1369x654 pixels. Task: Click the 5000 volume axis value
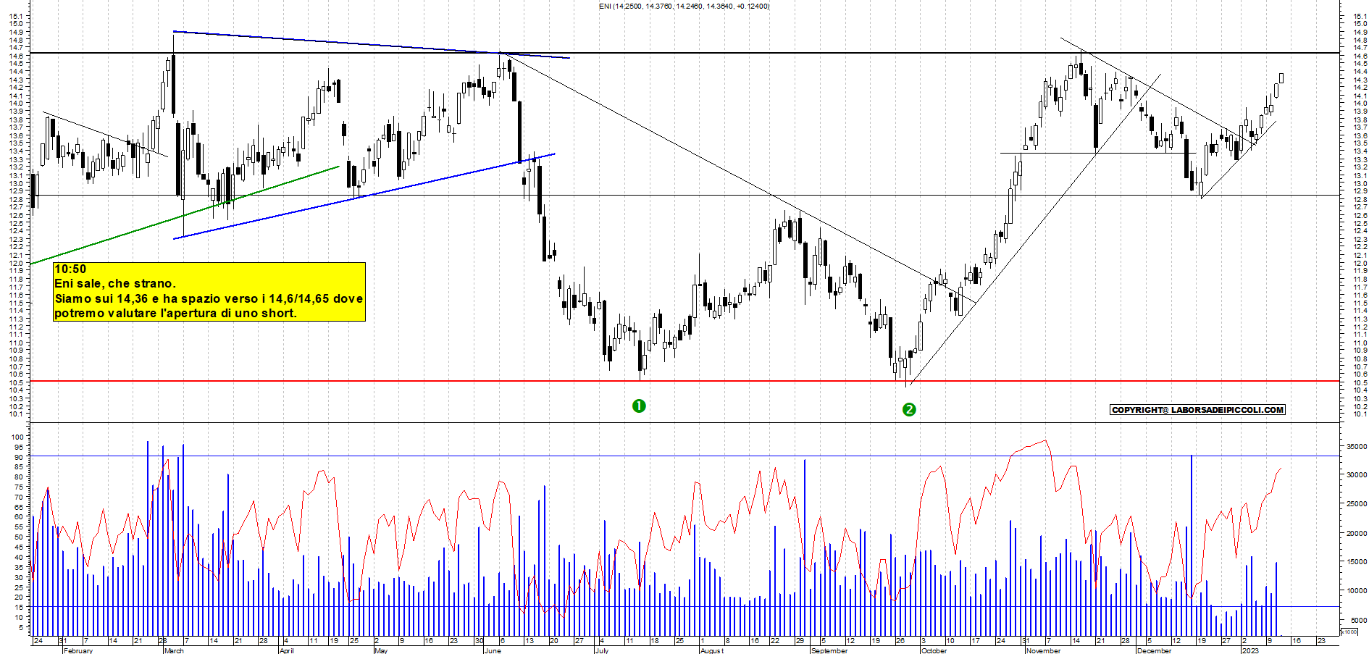click(1359, 621)
